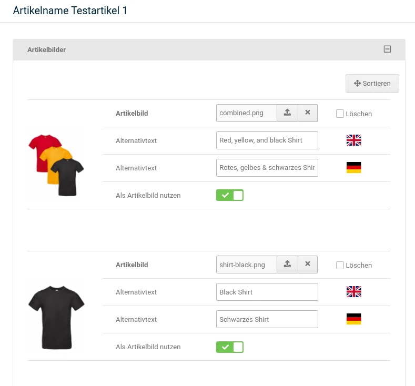Click the UK flag next to 'Black Shirt'
415x386 pixels.
pyautogui.click(x=353, y=291)
